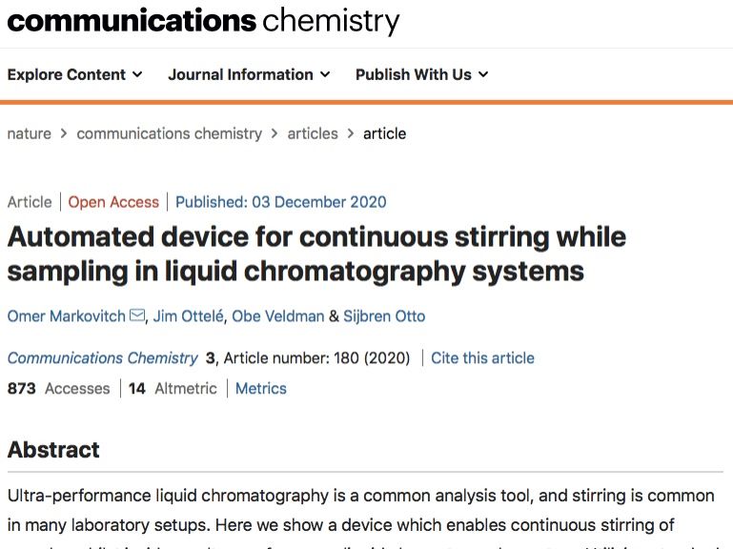Screen dimensions: 733x549
Task: Click the envelope icon beside Omer Markovitch
Action: pos(137,316)
